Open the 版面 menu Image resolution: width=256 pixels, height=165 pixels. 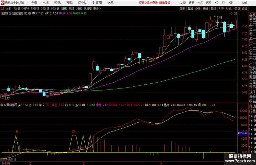[192, 3]
